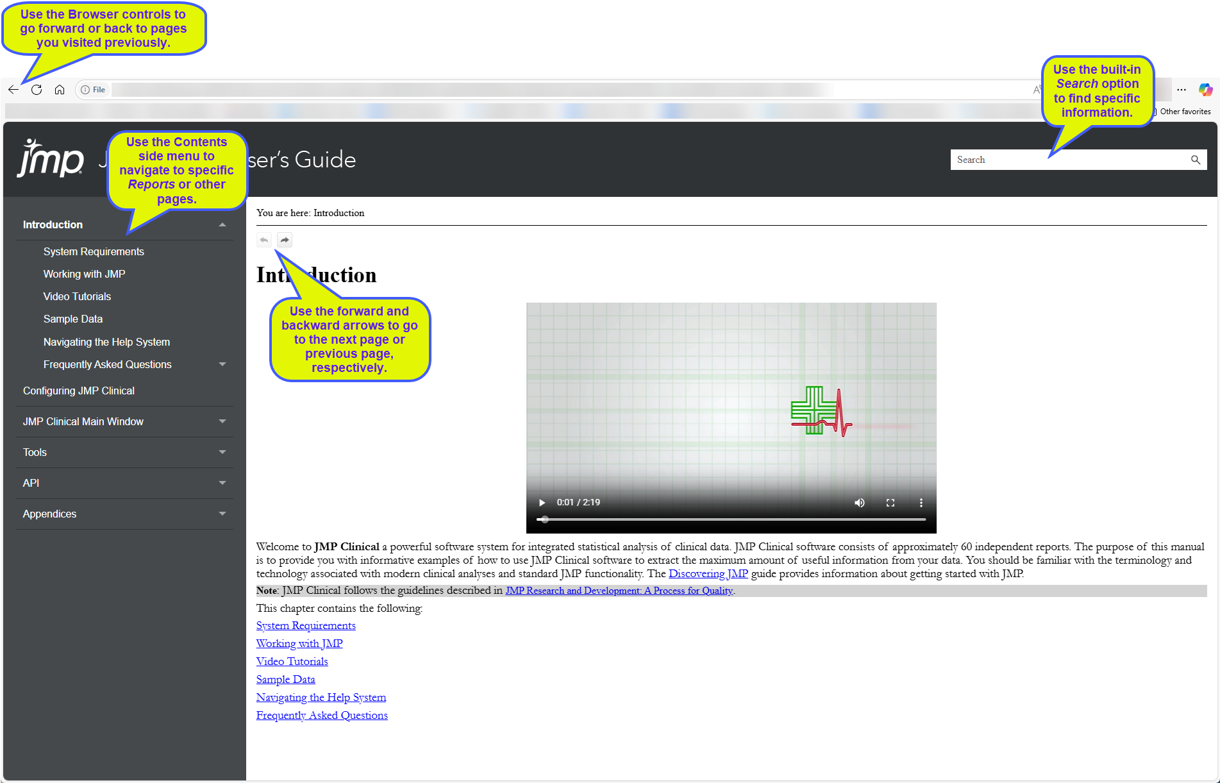Follow the Navigating the Help System chapter link
Screen dimensions: 1220x783
point(321,697)
